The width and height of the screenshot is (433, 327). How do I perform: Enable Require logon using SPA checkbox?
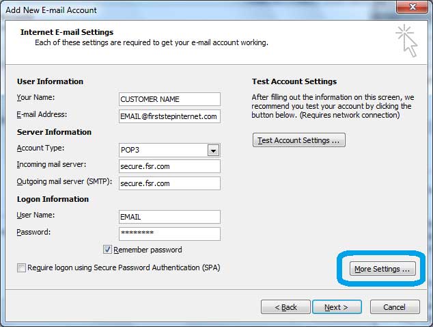22,268
